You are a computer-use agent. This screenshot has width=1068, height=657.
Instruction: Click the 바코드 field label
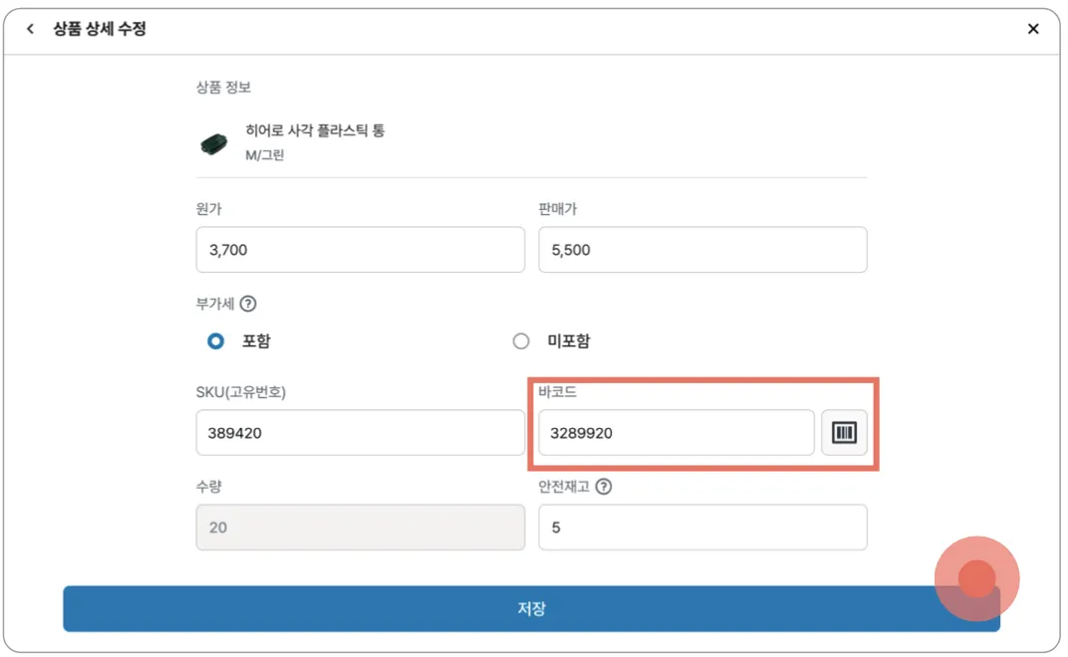(557, 392)
